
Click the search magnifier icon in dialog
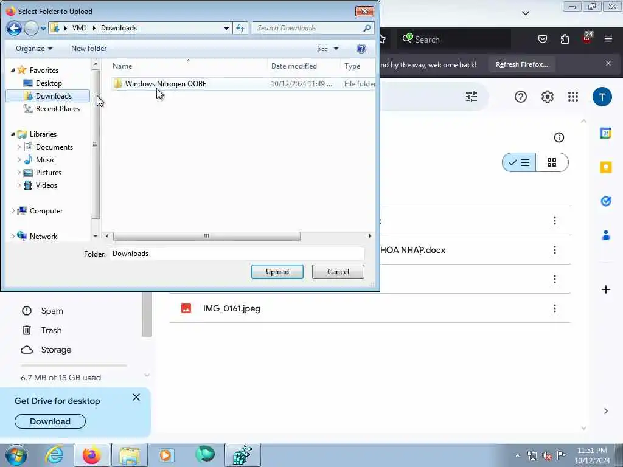[367, 28]
